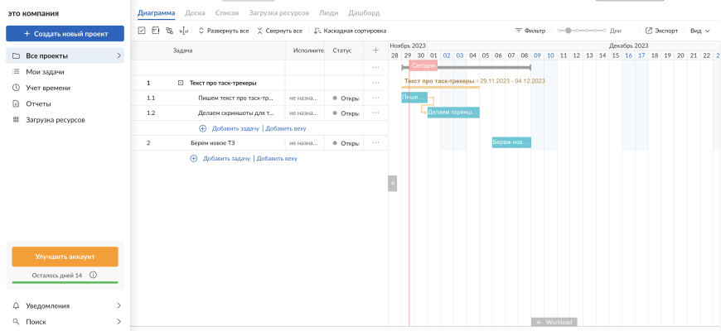Open the Filter (Фильтр) panel
The image size is (721, 331).
pos(530,31)
